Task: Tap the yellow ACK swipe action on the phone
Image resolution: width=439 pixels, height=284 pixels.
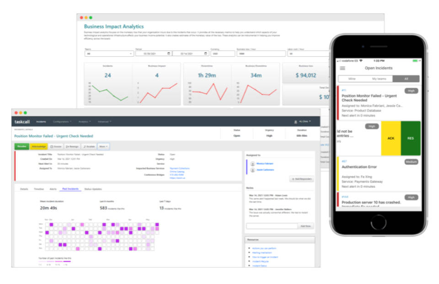Action: point(391,139)
